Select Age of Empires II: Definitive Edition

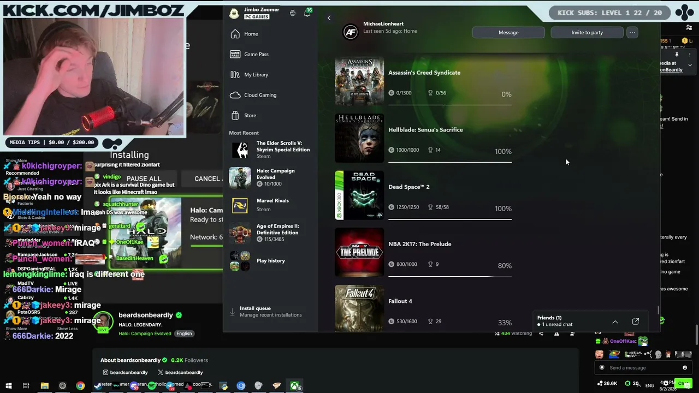tap(270, 233)
